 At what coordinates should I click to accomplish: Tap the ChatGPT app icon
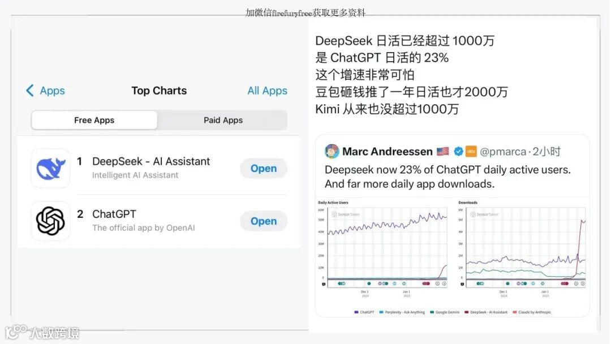pos(51,221)
